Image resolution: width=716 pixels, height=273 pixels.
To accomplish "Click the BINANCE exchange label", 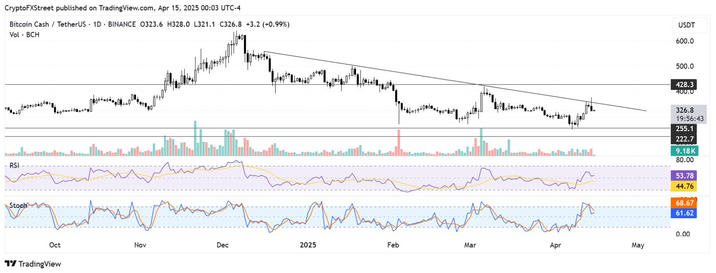I will pyautogui.click(x=122, y=24).
